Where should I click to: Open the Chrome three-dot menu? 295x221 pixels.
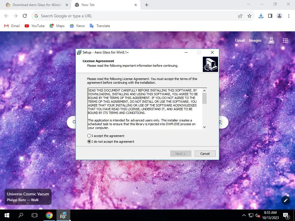289,16
